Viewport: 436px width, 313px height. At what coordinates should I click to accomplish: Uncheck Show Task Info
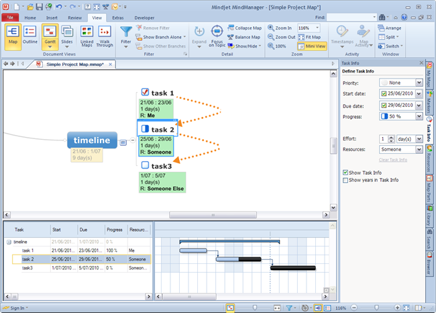point(345,173)
